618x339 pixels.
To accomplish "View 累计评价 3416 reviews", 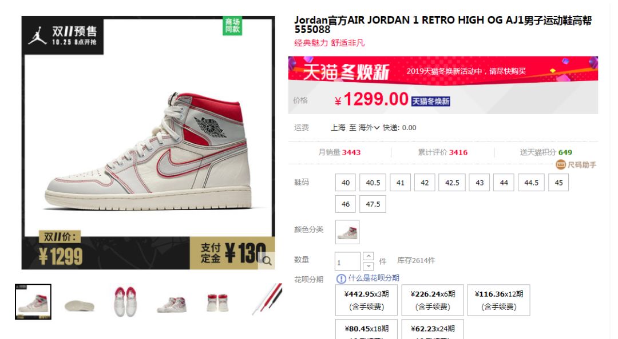I will coord(442,152).
